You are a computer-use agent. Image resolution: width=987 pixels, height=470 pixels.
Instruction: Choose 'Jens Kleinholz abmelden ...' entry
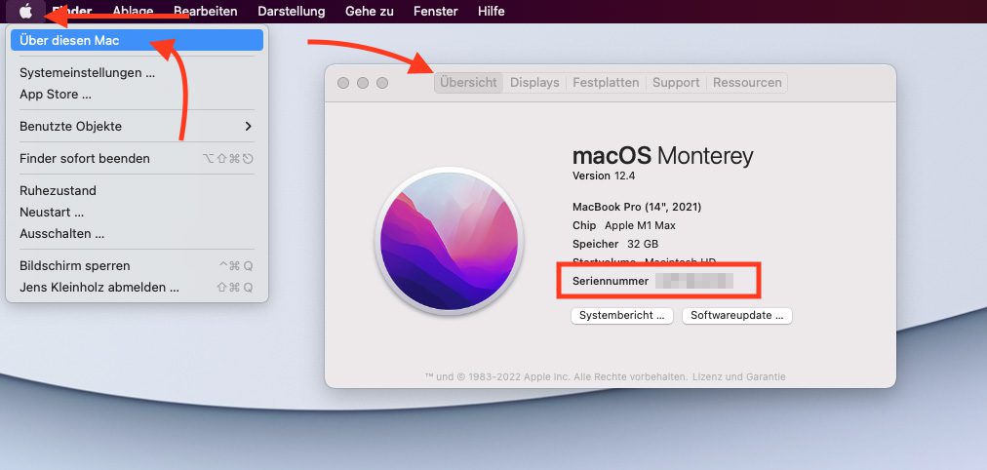pyautogui.click(x=137, y=287)
